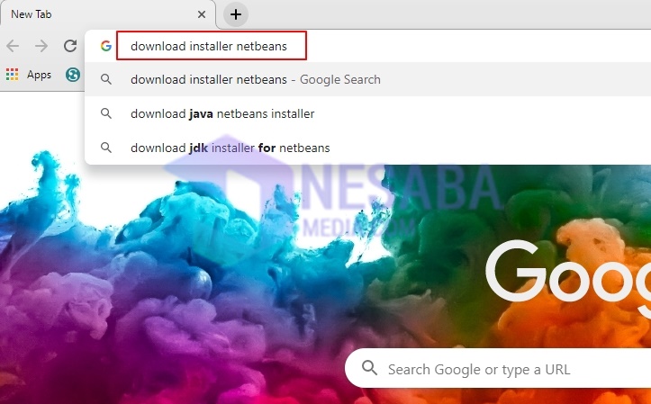The image size is (651, 404).
Task: Choose suggestion 'download java netbeans installer'
Action: (x=368, y=113)
